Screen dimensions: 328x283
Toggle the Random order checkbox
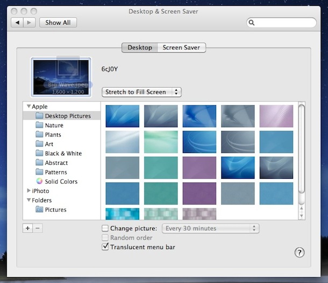point(105,238)
